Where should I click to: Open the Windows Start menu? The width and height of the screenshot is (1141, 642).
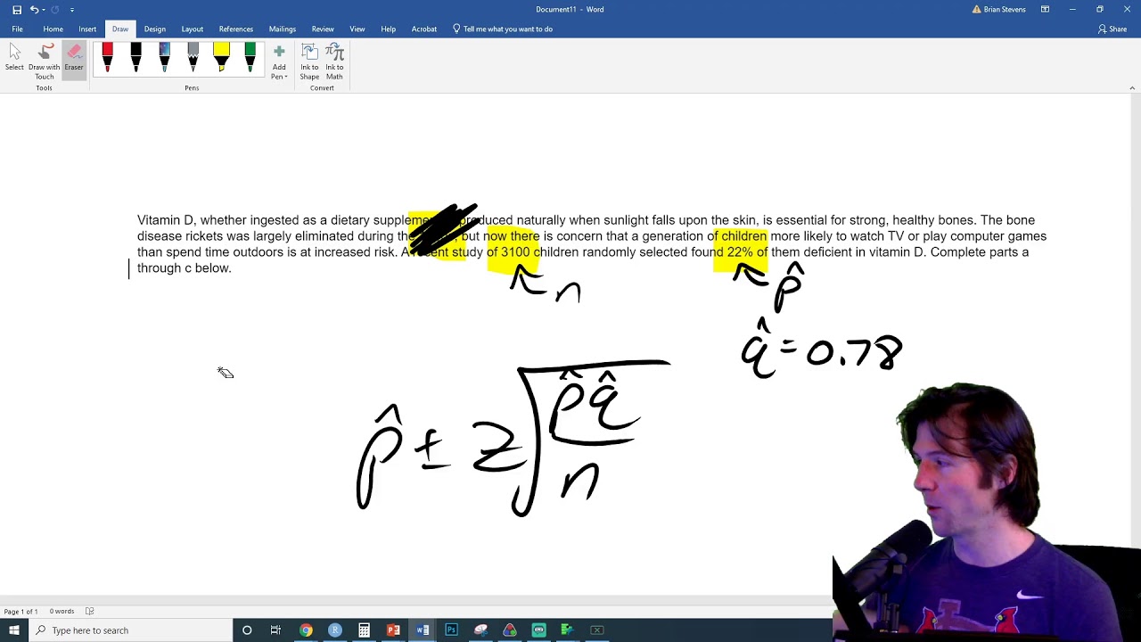click(x=14, y=630)
